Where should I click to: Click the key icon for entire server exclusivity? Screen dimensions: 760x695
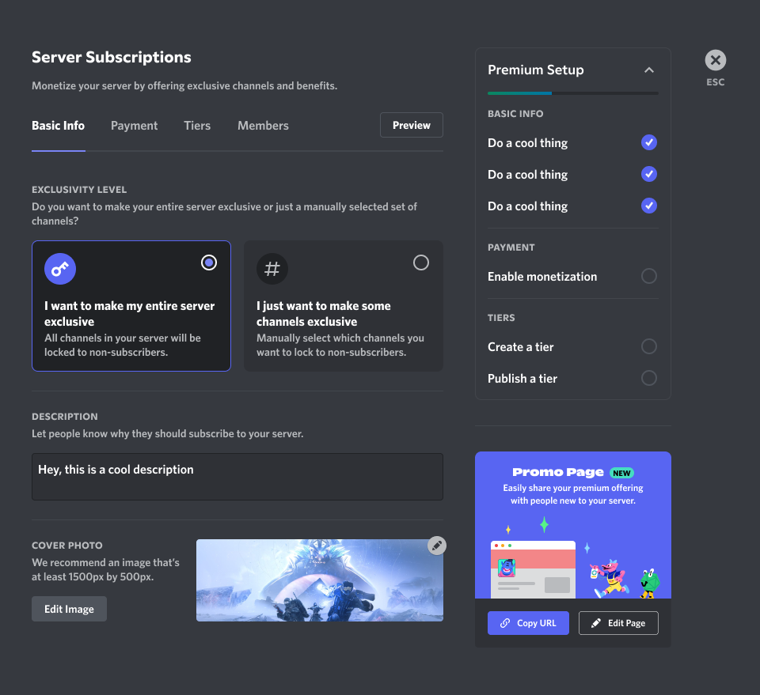click(60, 270)
